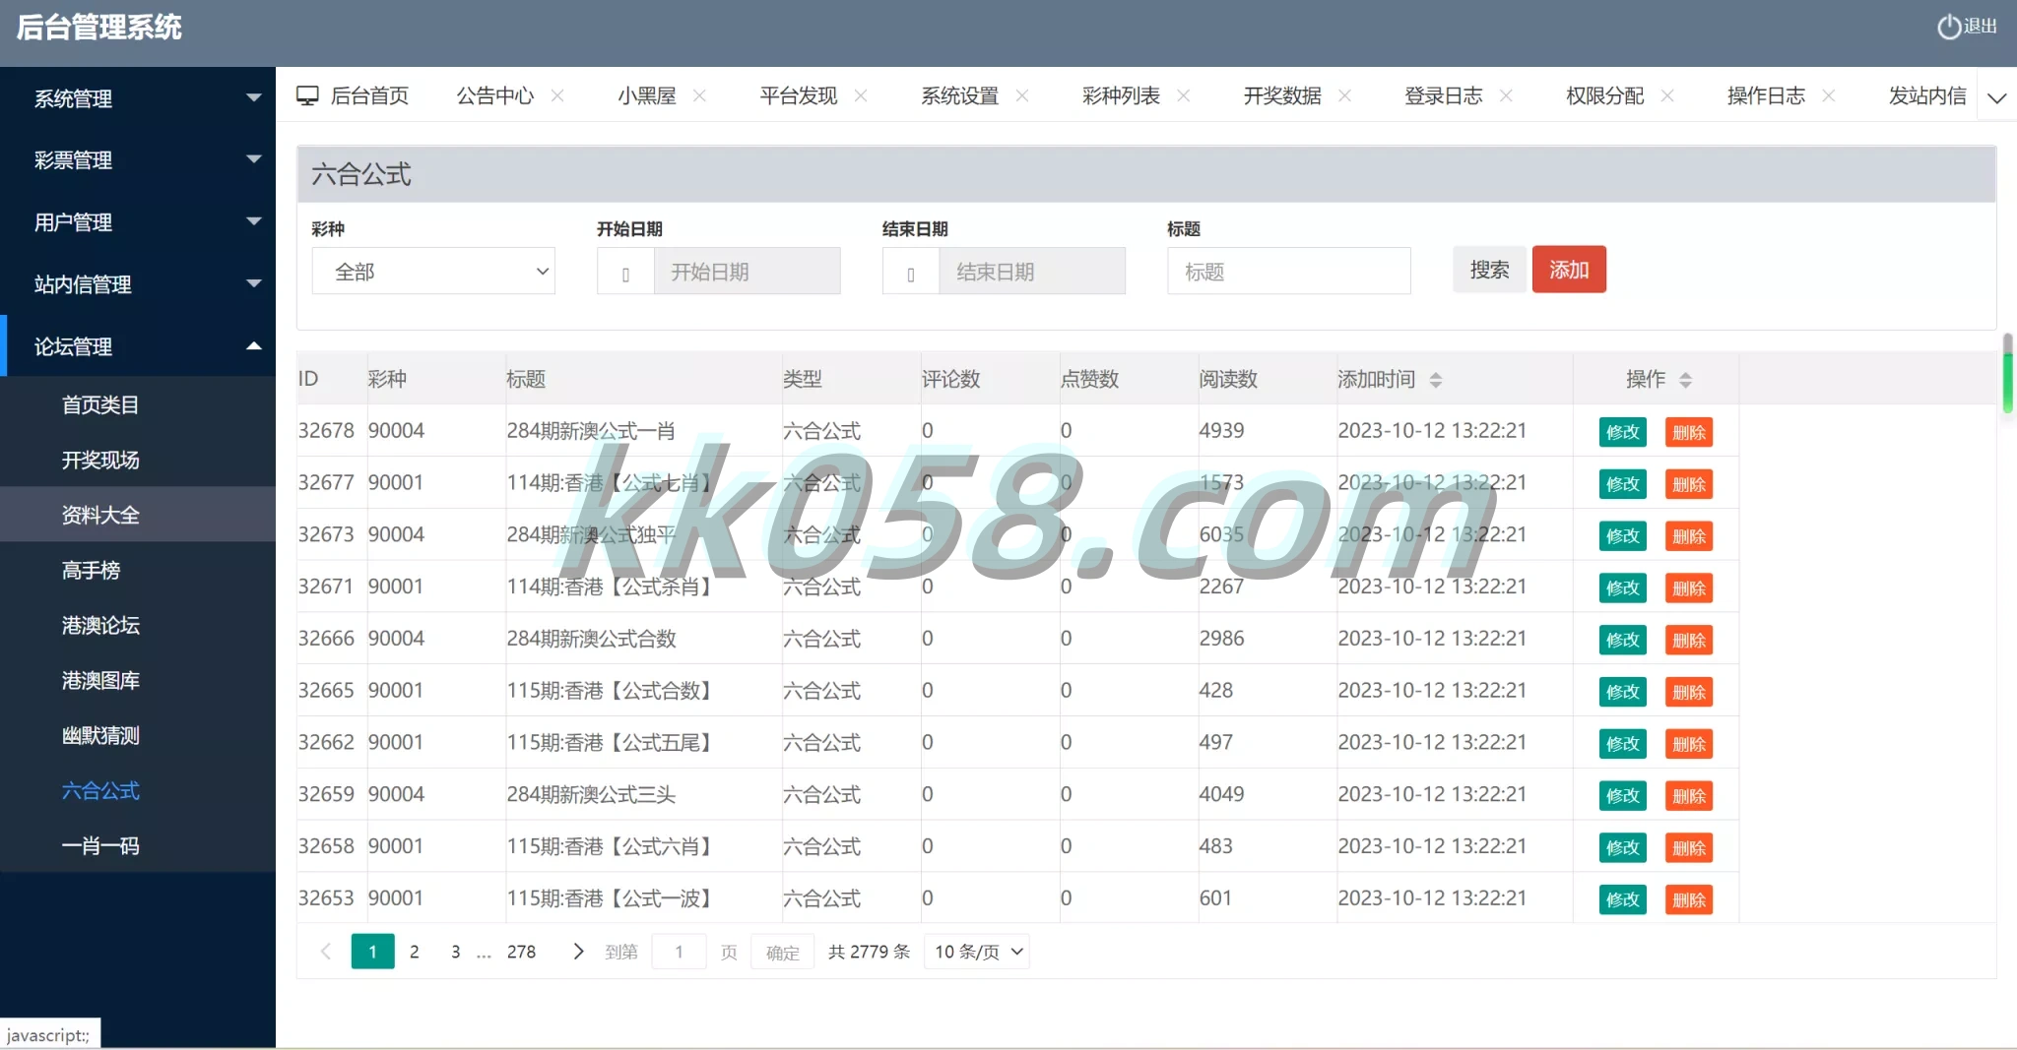2017x1050 pixels.
Task: Go to the previous page arrow
Action: [326, 952]
